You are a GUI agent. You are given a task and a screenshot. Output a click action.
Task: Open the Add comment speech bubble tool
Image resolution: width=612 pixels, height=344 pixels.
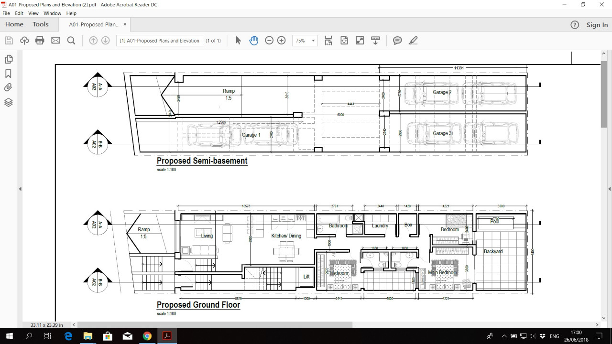[x=397, y=41]
